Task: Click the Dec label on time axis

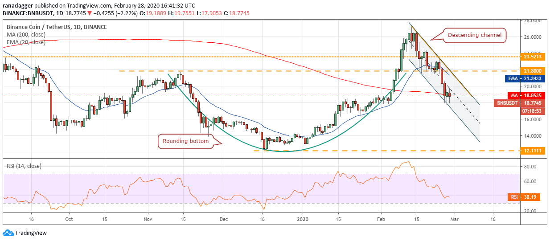Action: pos(224,220)
